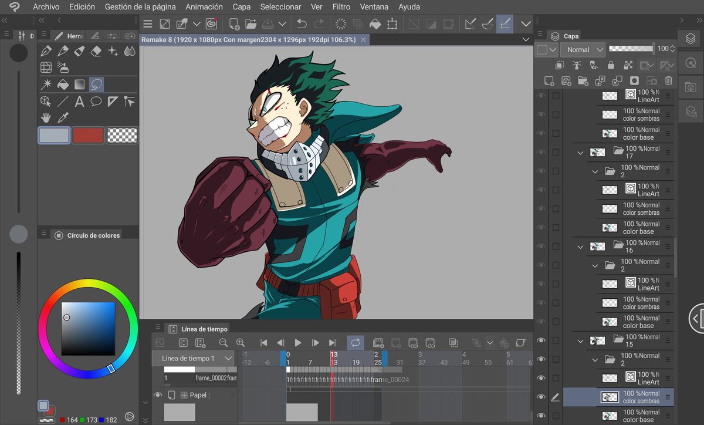Image resolution: width=704 pixels, height=425 pixels.
Task: Collapse folder 16 in layer list
Action: point(581,247)
